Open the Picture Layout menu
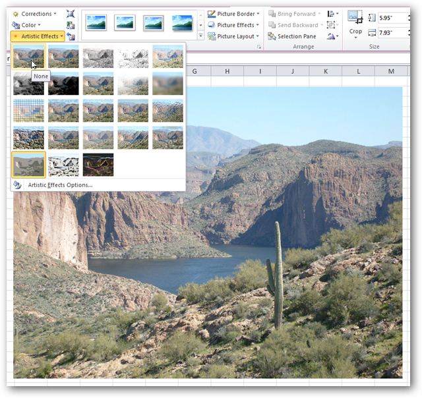The height and width of the screenshot is (398, 422). 233,36
